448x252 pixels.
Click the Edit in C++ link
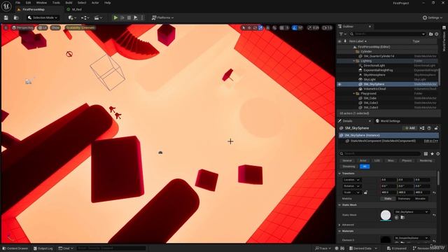(x=431, y=141)
